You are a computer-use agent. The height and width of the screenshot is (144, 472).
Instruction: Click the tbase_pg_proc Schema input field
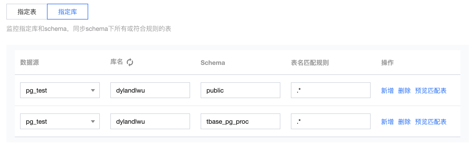point(240,122)
